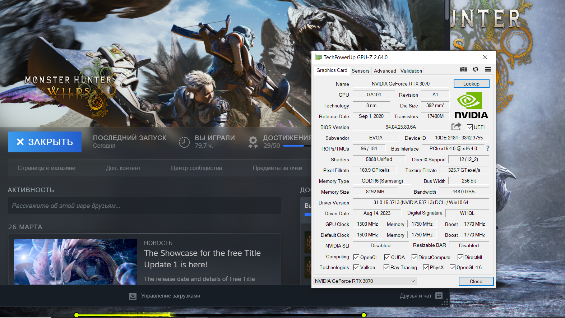The width and height of the screenshot is (565, 318).
Task: Click the Device ID value 10DE 2484
Action: (x=459, y=138)
